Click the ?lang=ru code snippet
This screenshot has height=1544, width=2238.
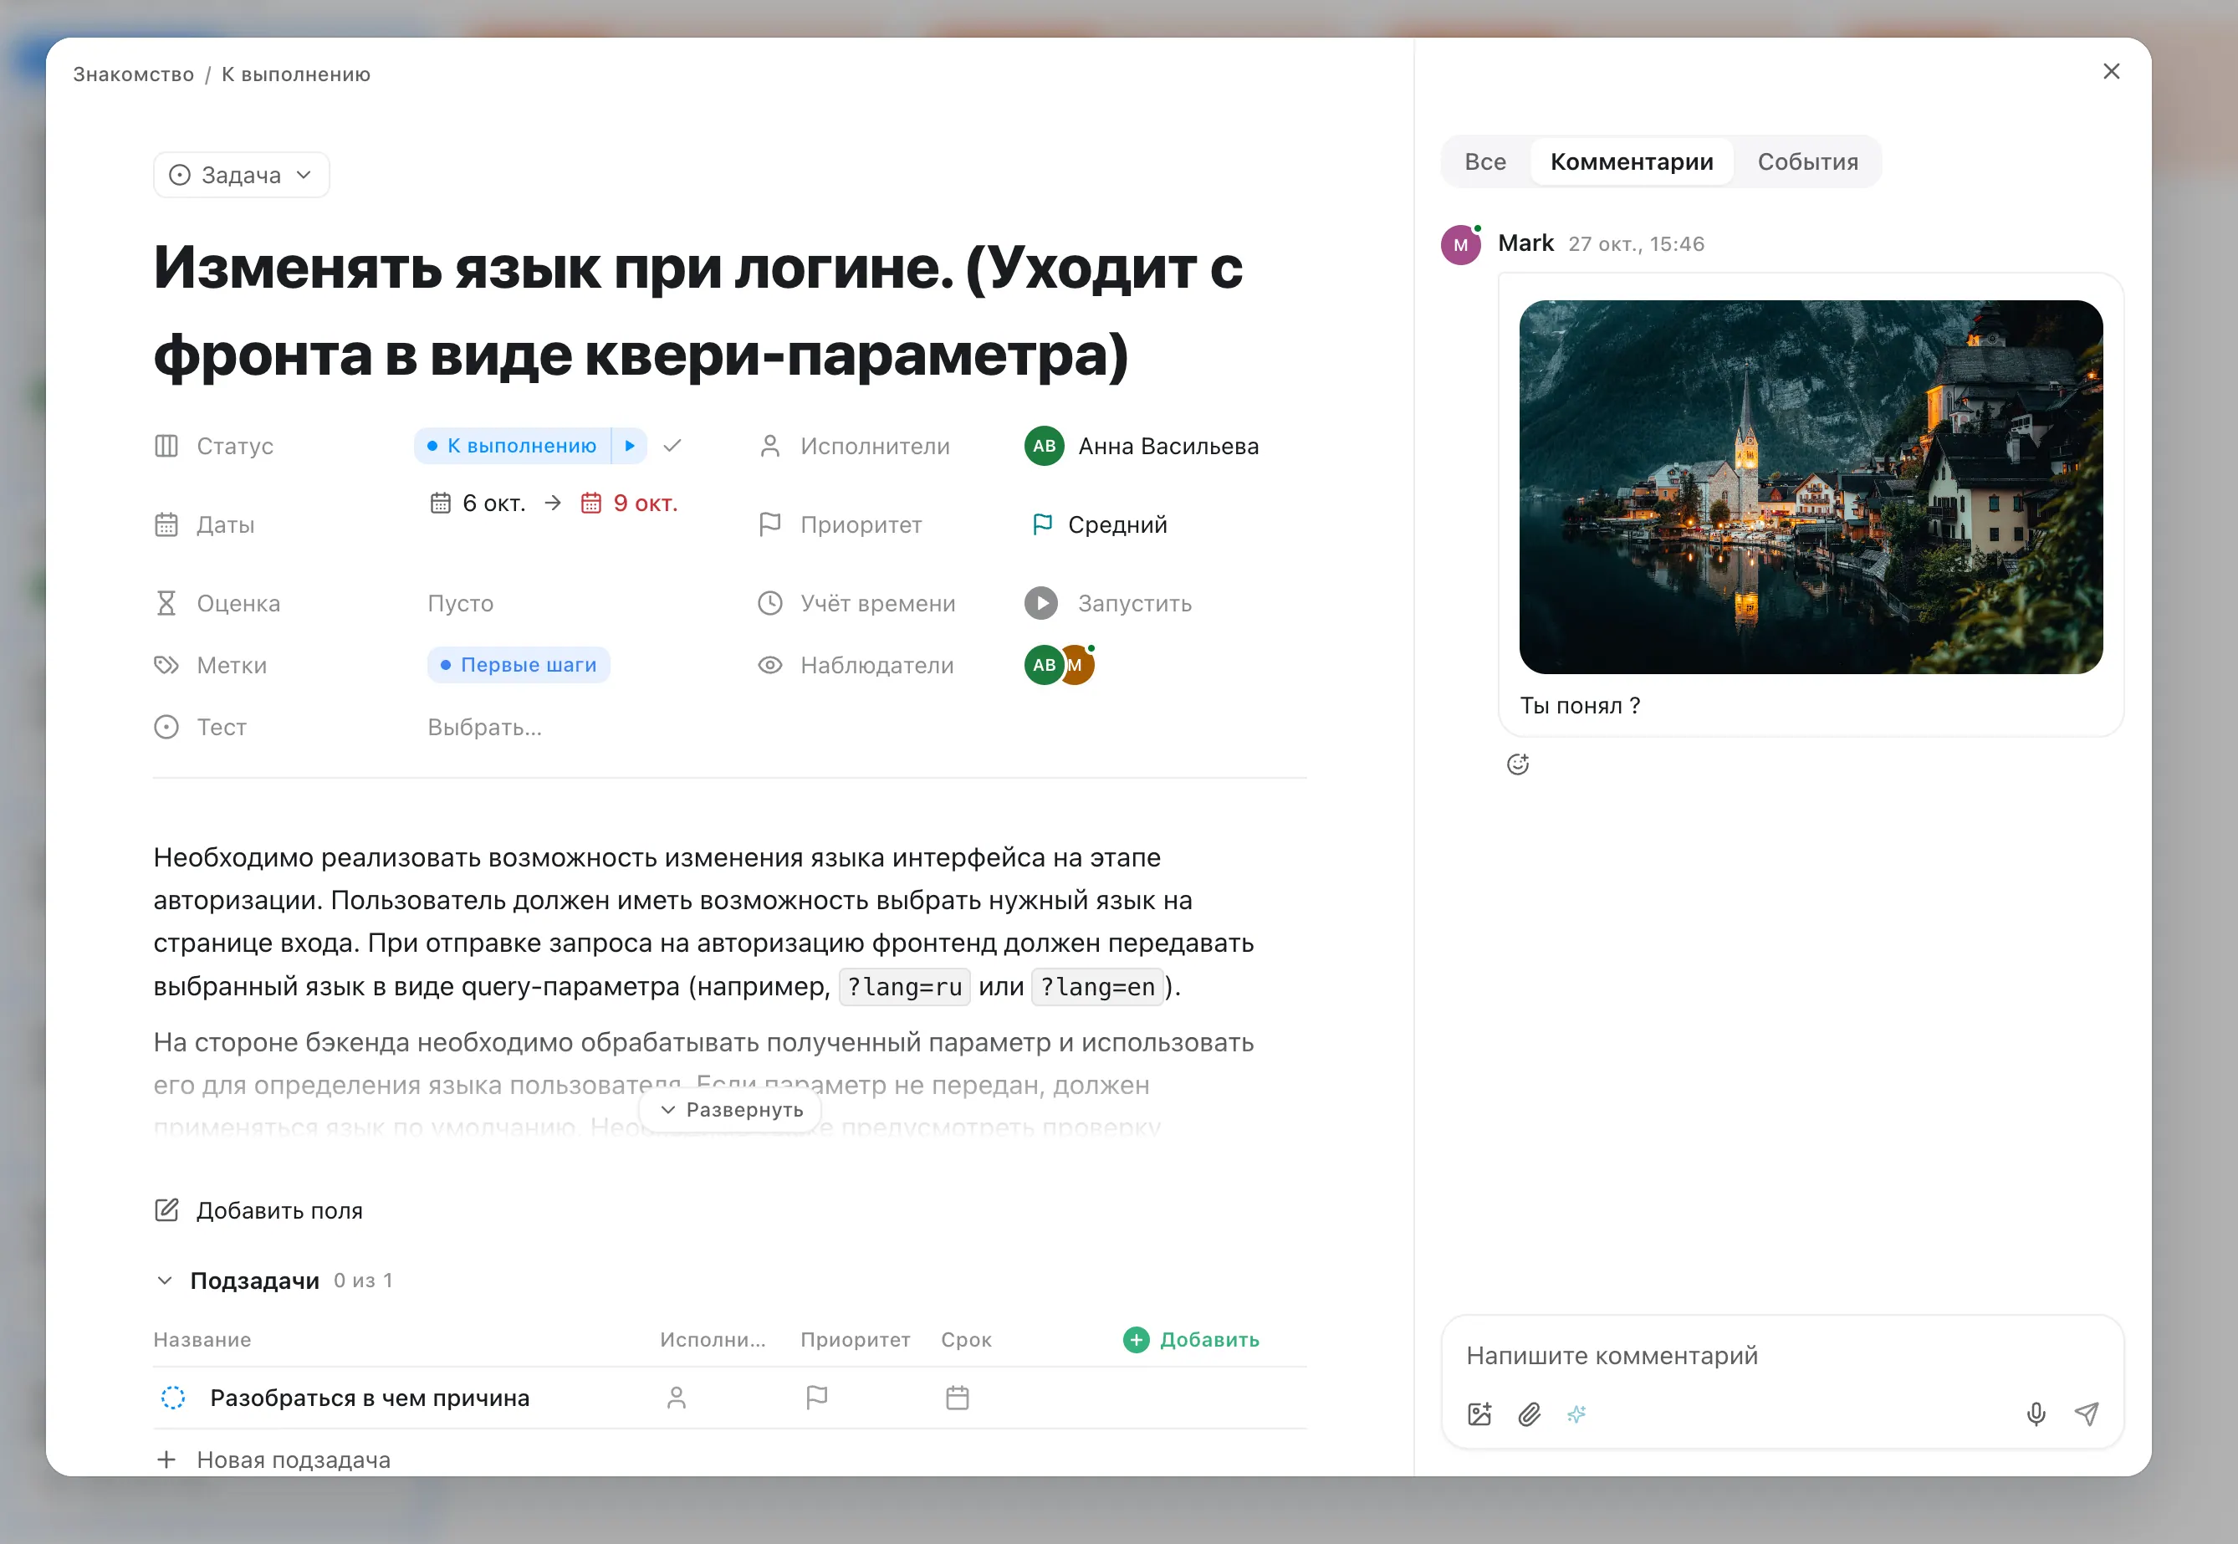click(x=904, y=987)
